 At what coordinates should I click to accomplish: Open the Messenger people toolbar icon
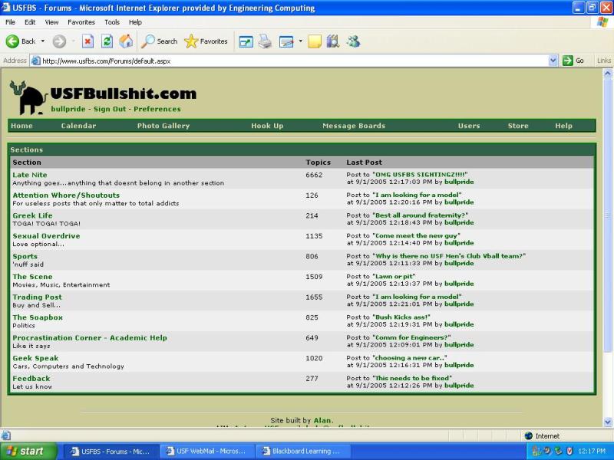click(353, 41)
